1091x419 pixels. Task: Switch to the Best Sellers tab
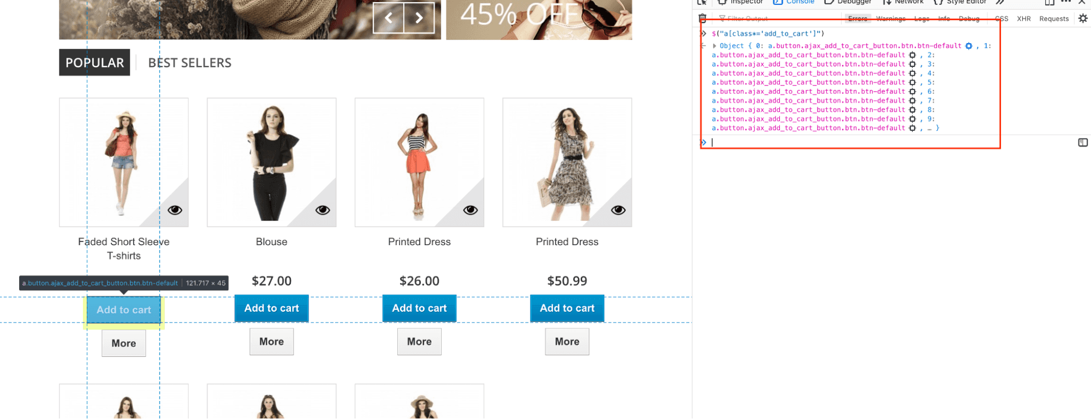pos(190,63)
